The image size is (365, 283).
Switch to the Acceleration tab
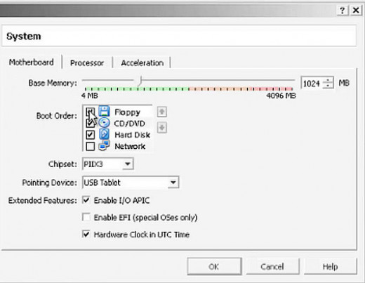pos(142,62)
